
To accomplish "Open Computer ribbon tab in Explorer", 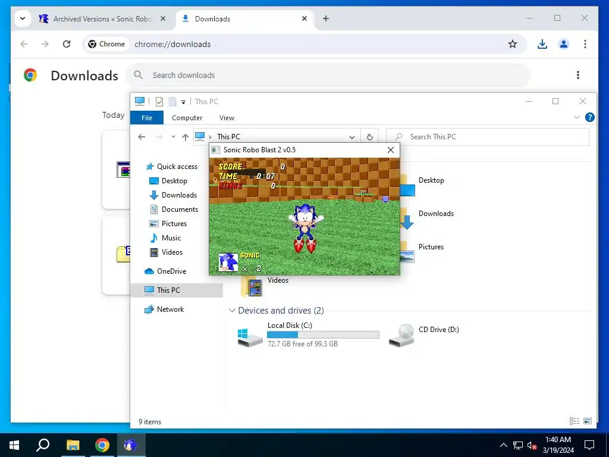I will [187, 118].
